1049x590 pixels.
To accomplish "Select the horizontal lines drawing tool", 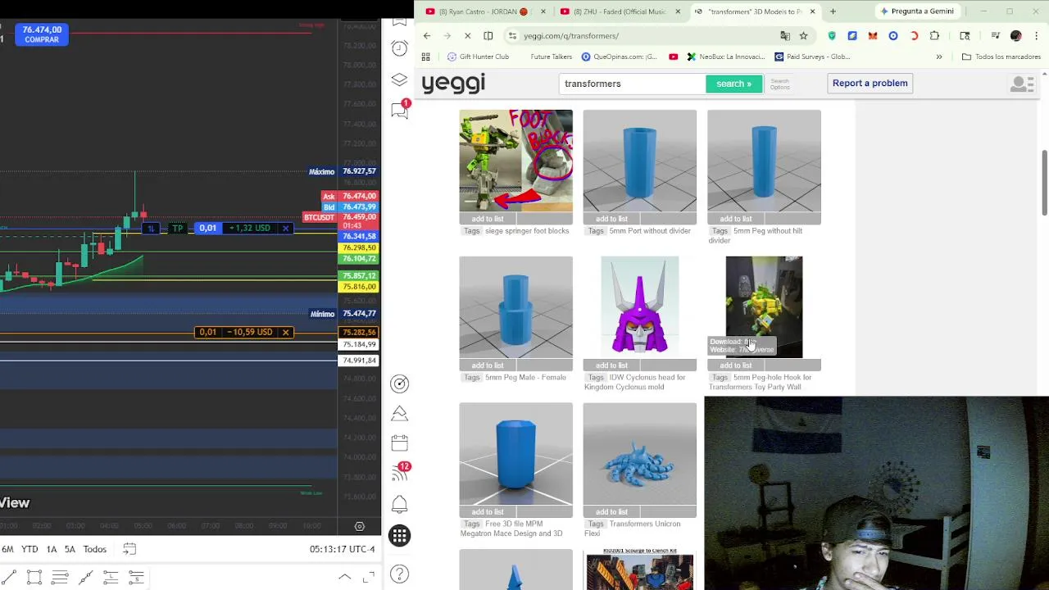I will [x=60, y=578].
